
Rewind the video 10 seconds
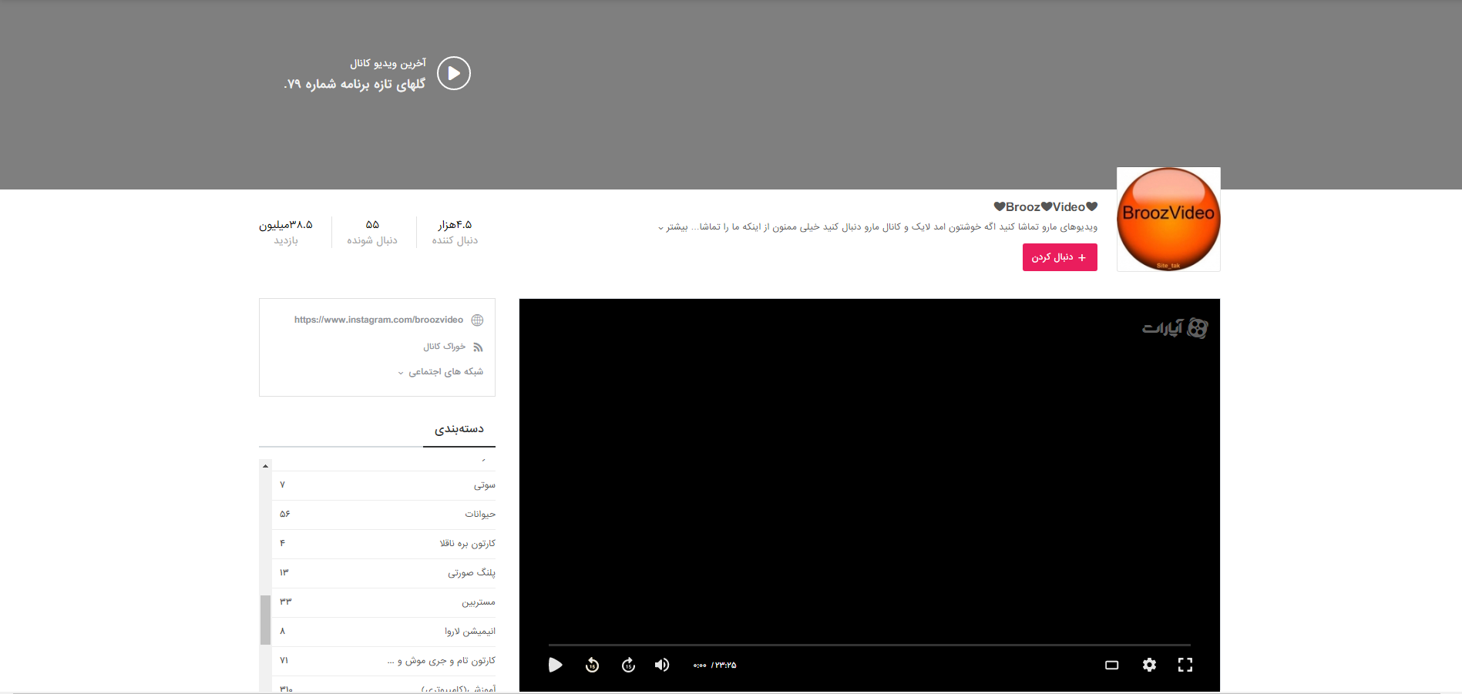point(592,665)
